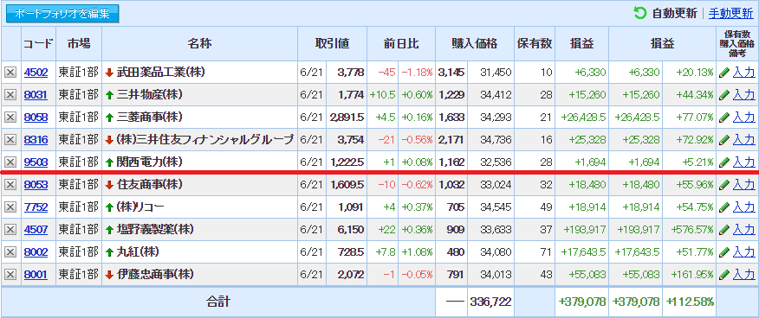Switch to 手動更新 link
Image resolution: width=759 pixels, height=318 pixels.
(x=730, y=13)
